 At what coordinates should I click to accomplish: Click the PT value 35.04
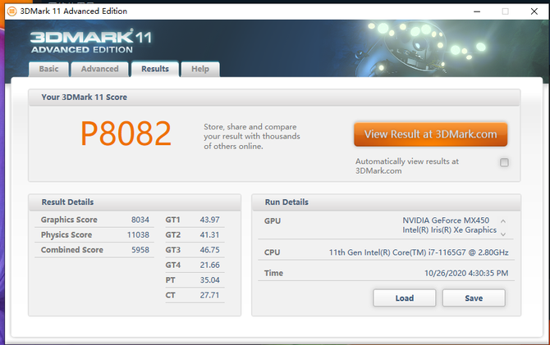tap(210, 280)
